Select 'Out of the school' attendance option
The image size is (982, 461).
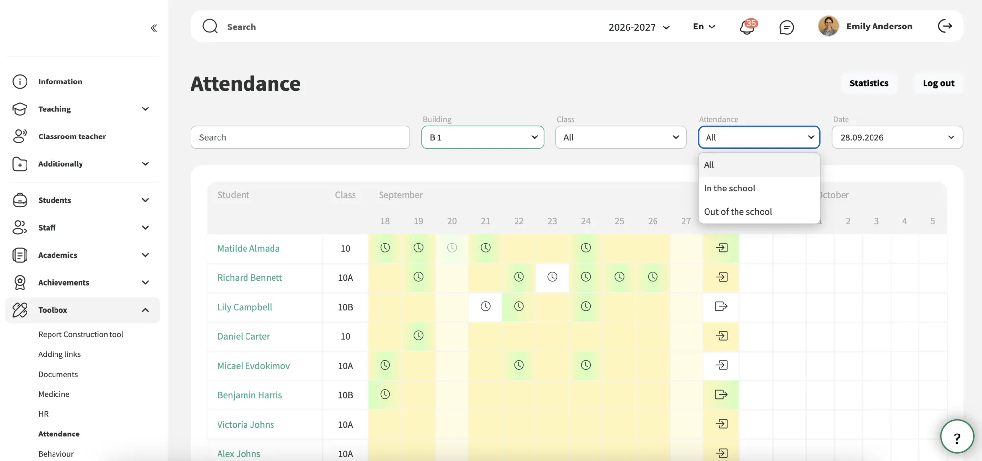pyautogui.click(x=759, y=212)
